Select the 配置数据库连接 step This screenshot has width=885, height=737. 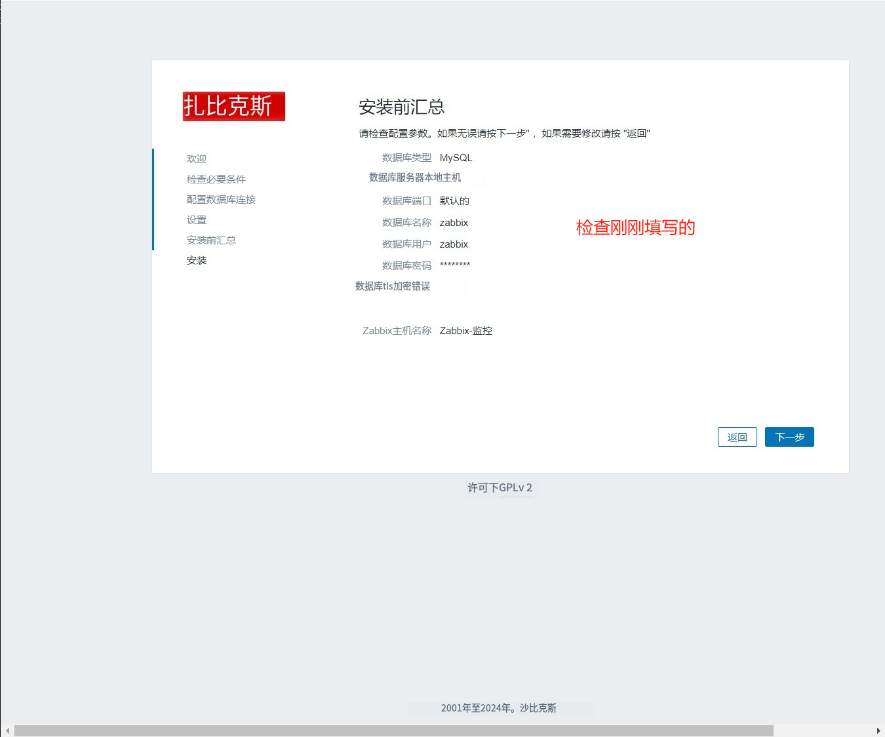(221, 199)
